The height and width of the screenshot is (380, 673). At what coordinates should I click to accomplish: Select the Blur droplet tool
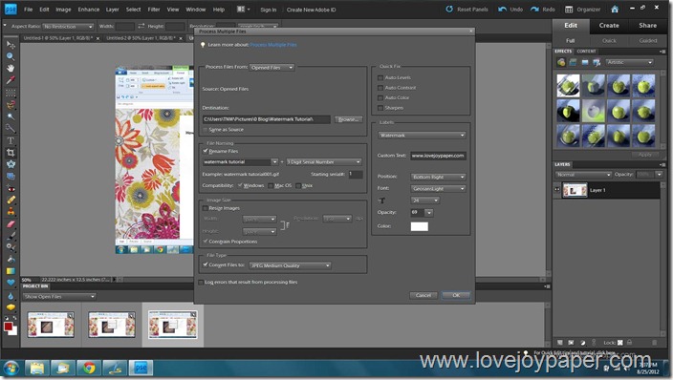11,296
